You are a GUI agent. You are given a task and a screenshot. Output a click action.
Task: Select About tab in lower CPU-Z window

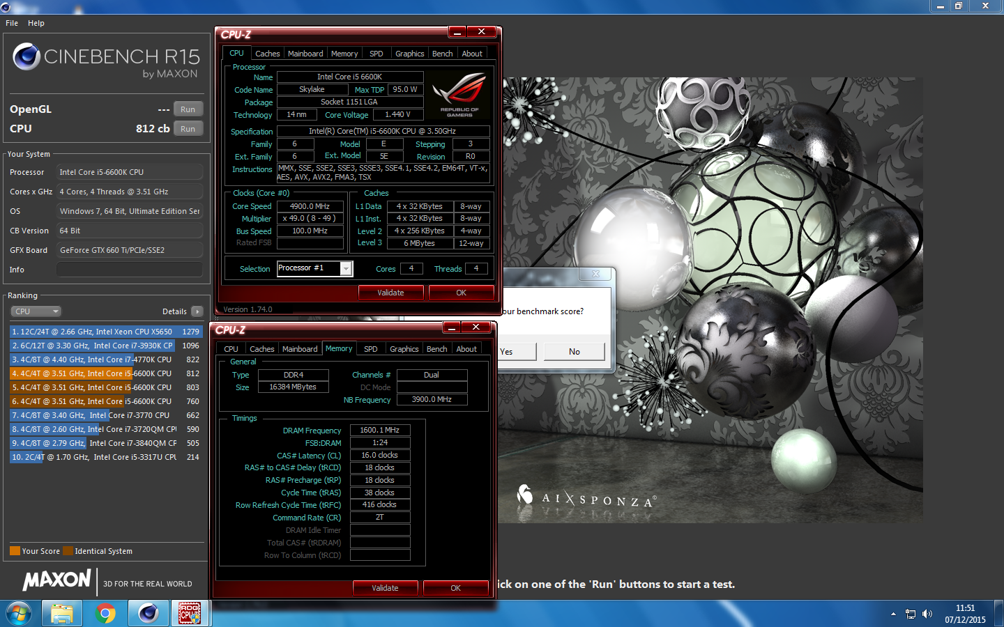tap(466, 349)
